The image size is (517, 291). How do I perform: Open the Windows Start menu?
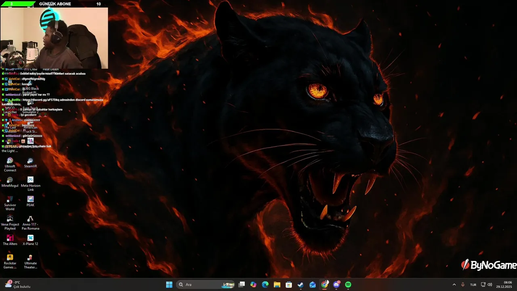tap(169, 285)
